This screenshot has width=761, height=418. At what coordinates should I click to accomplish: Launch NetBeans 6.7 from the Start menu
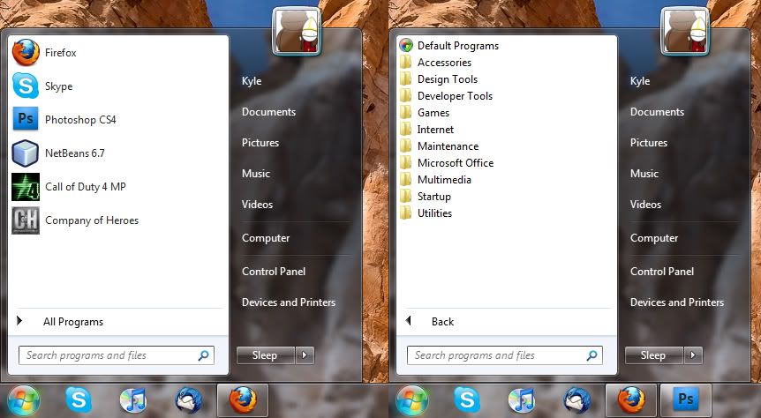118,153
